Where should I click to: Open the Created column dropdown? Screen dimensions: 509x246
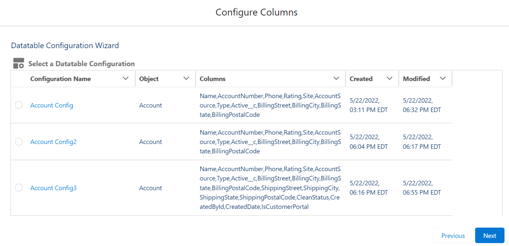[x=389, y=78]
